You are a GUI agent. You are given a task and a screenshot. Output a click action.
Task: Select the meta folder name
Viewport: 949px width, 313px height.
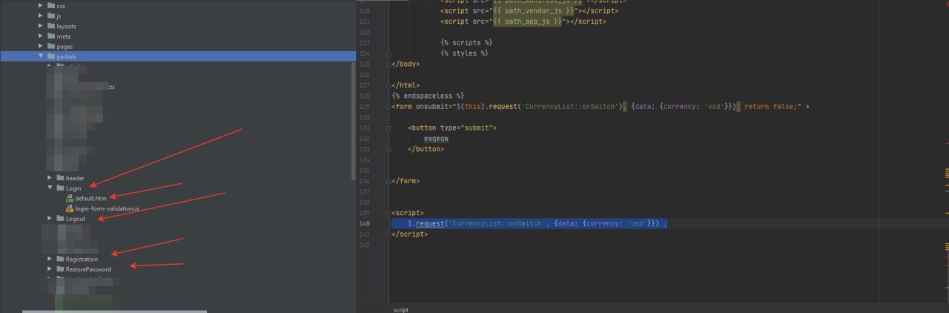(x=63, y=36)
